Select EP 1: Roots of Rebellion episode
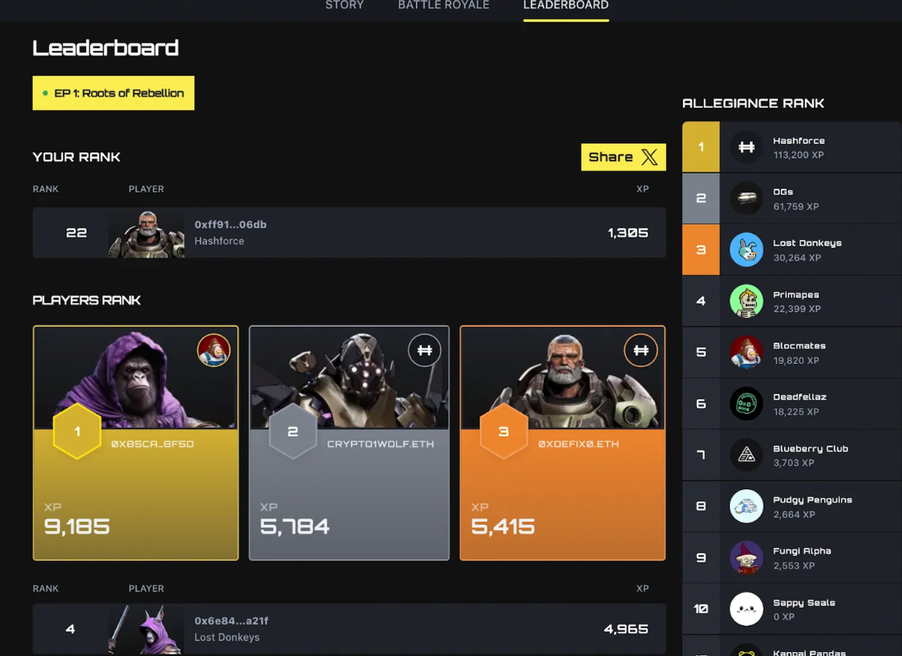The image size is (902, 656). tap(113, 93)
